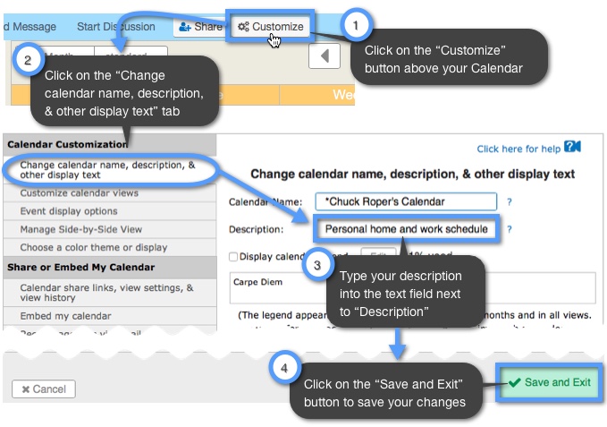Click the question mark beside Calendar Name
607x427 pixels.
510,202
